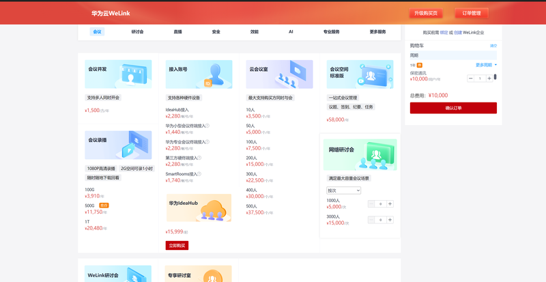546x282 pixels.
Task: Switch to the 专业服务 tab
Action: pos(331,31)
